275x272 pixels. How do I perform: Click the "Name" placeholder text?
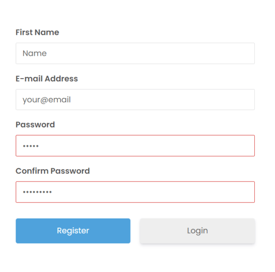(34, 53)
